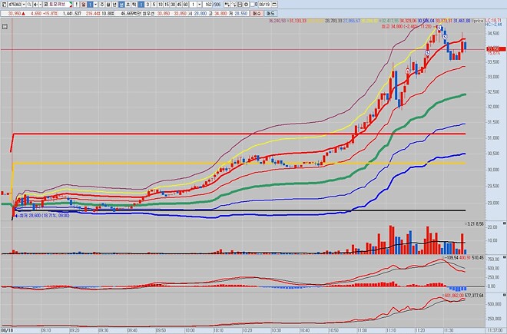The image size is (507, 334).
Task: Open the dropdown arrow beside the speaker icon
Action: tap(41, 5)
